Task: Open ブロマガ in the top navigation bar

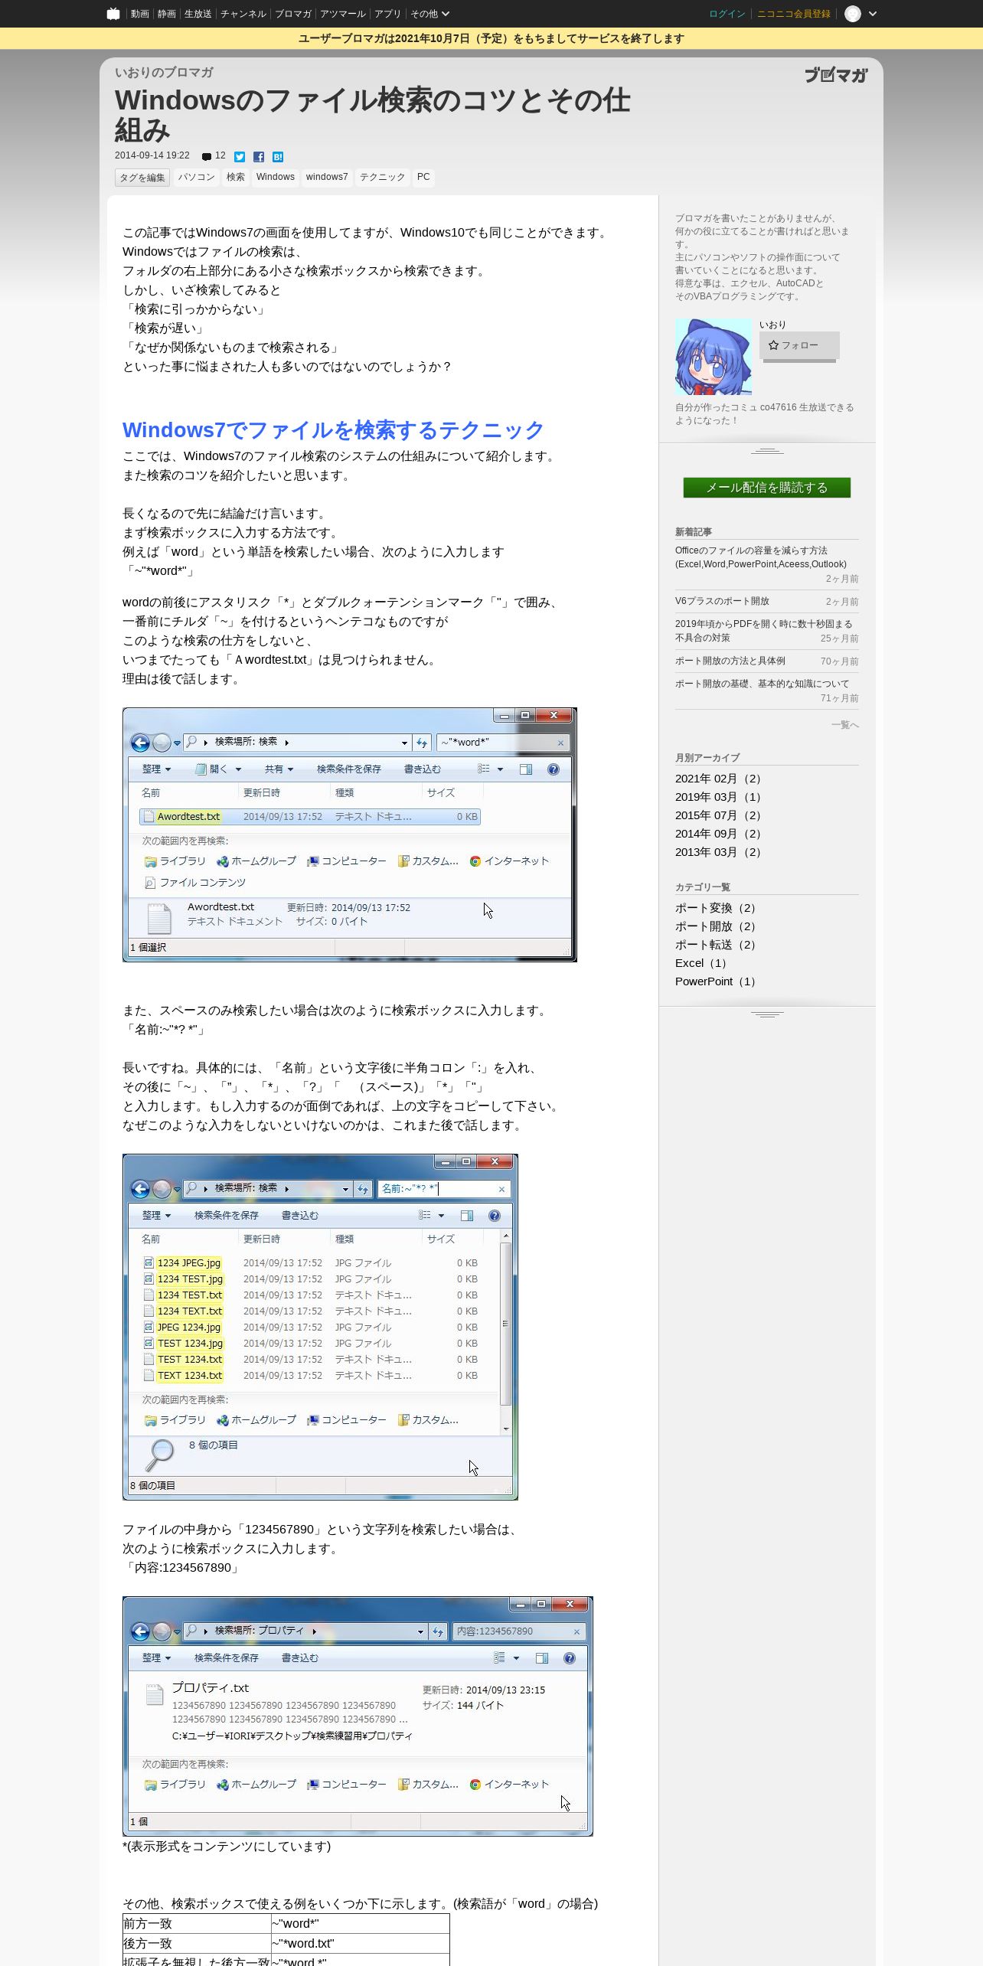Action: point(292,14)
